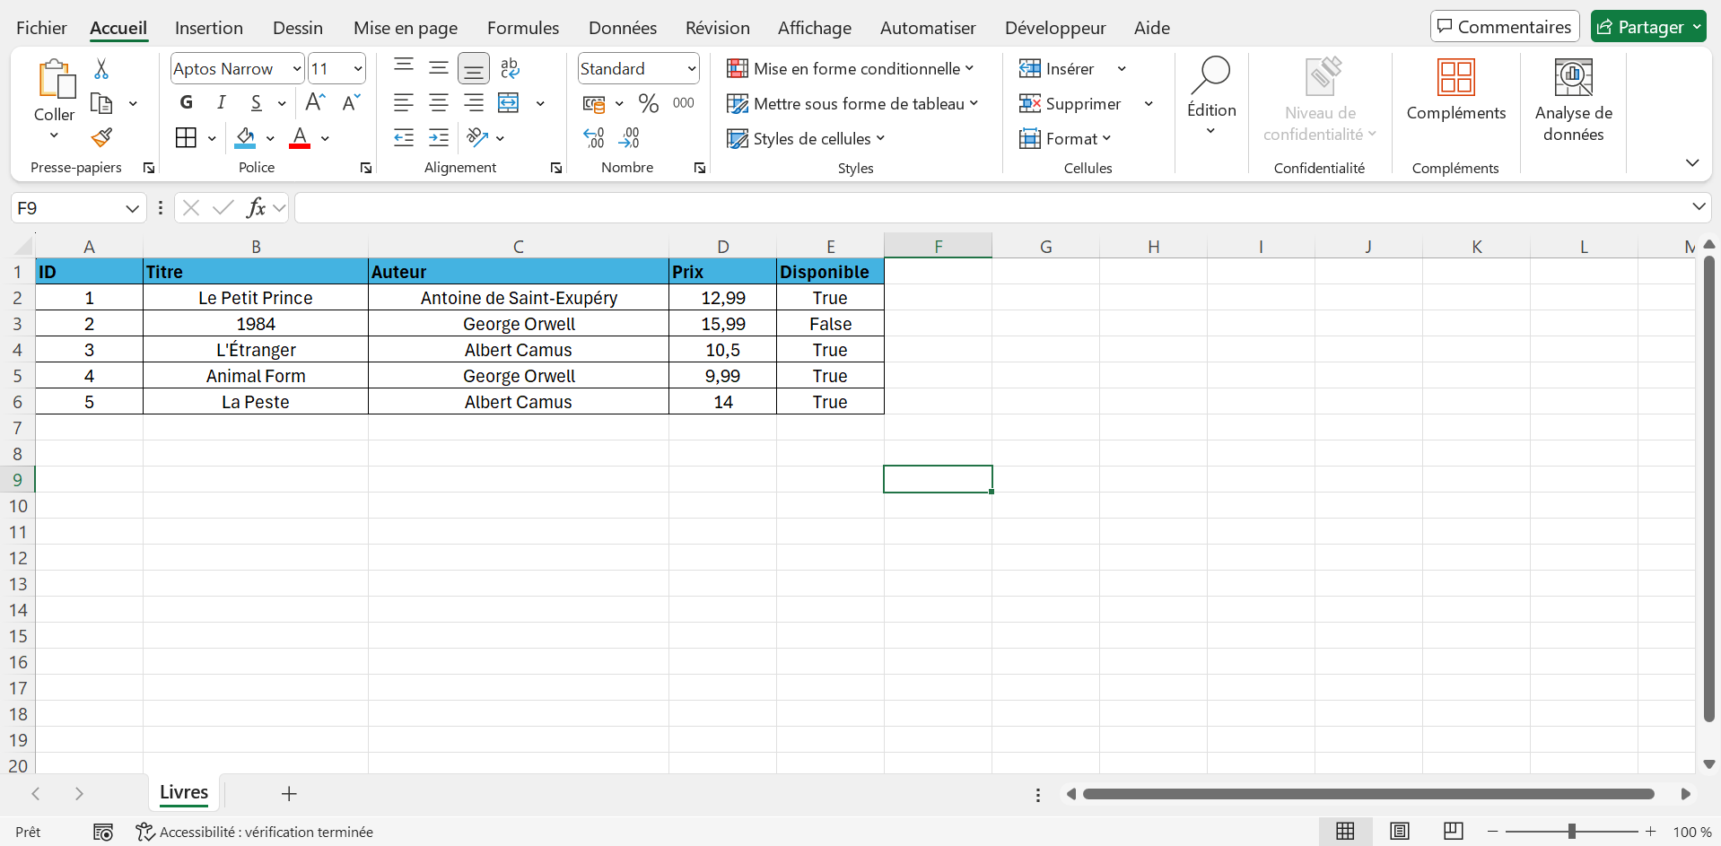Screen dimensions: 1721x846
Task: Expand the Name Box dropdown arrow
Action: (132, 209)
